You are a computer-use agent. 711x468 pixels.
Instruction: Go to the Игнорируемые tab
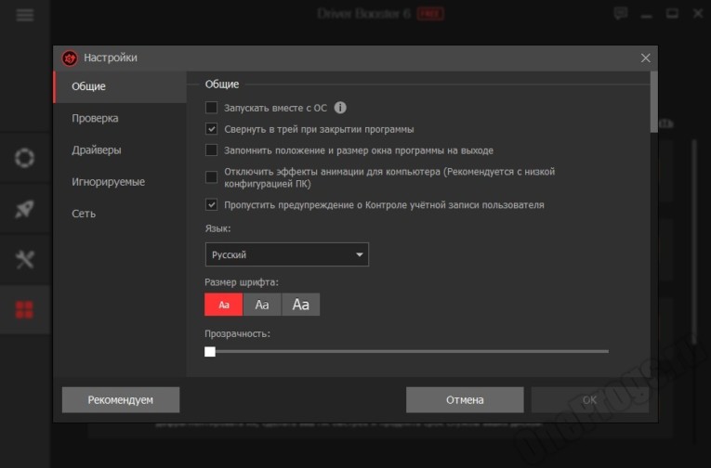[120, 182]
